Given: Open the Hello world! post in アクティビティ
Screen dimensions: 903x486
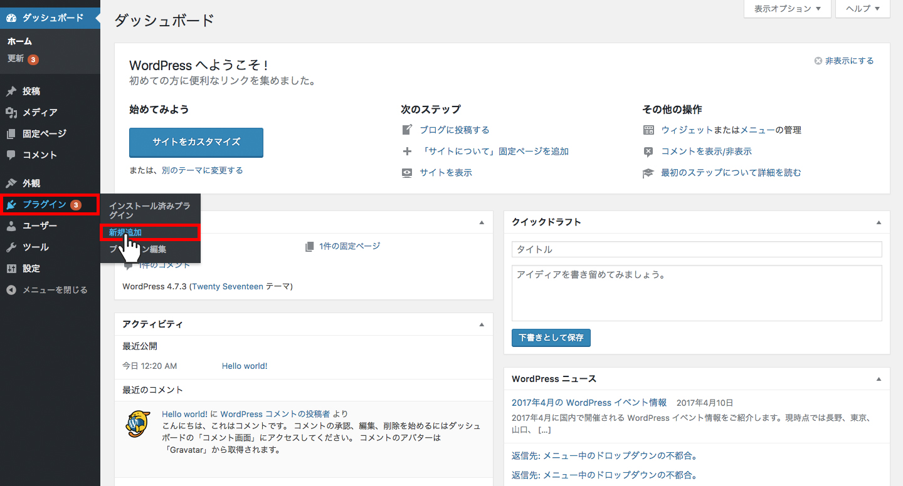Looking at the screenshot, I should tap(245, 366).
